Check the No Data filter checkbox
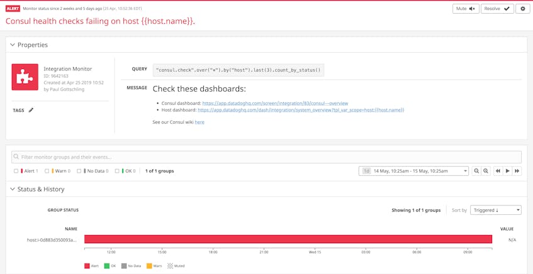 [79, 171]
